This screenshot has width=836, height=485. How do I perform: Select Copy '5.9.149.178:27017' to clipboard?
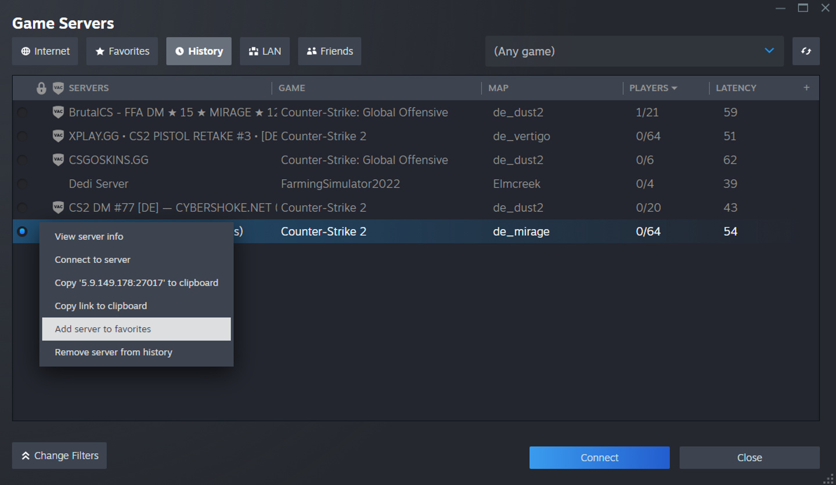136,283
